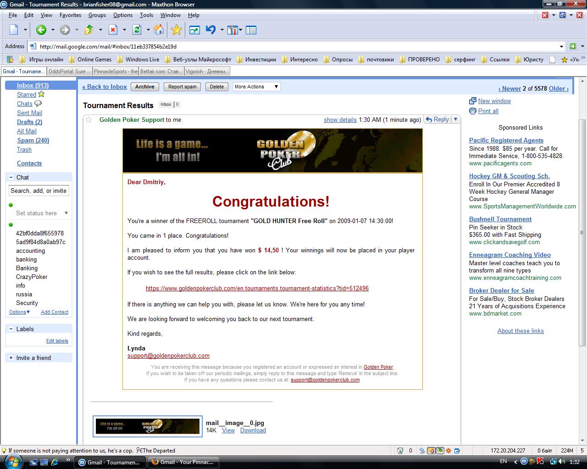Remove the Inbox label with X
The width and height of the screenshot is (587, 469).
coord(177,104)
